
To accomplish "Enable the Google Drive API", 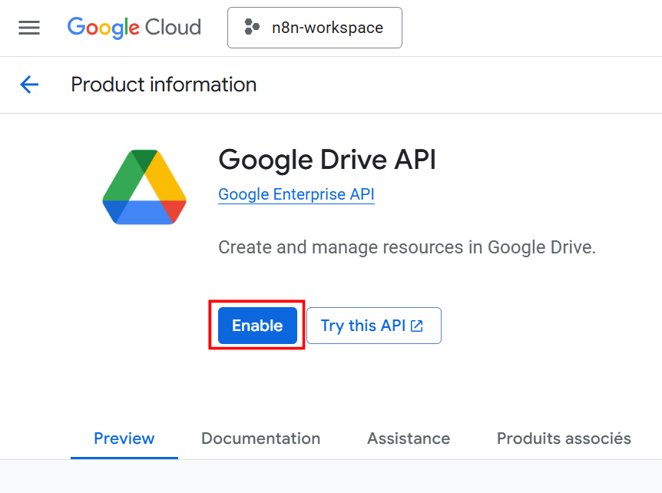I will (257, 326).
